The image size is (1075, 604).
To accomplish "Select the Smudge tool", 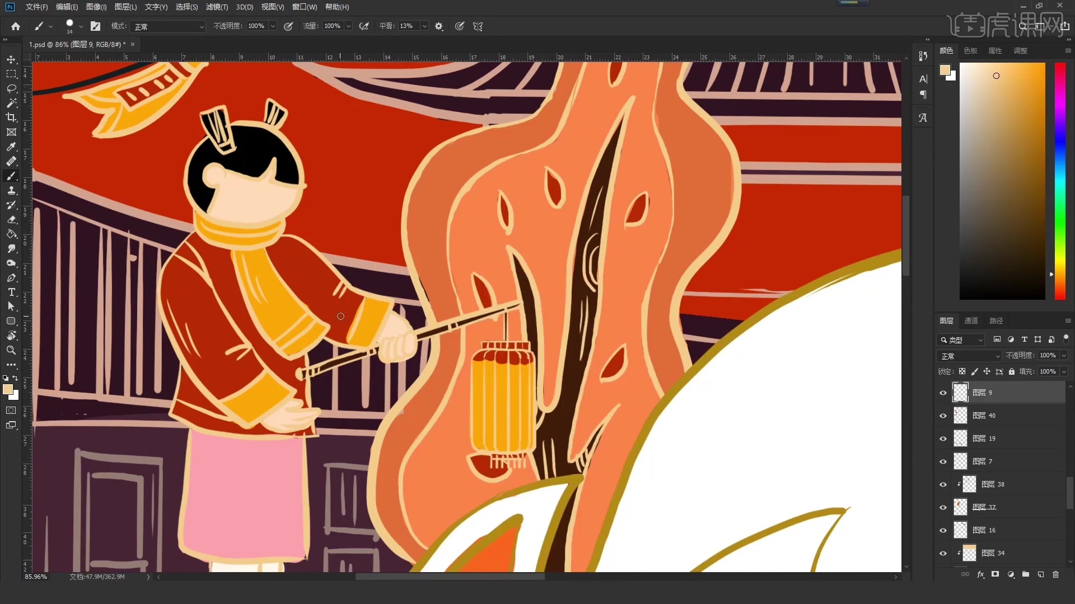I will [x=11, y=248].
